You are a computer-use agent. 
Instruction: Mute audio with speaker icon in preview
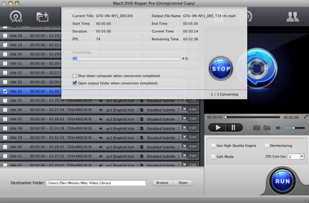pos(278,128)
